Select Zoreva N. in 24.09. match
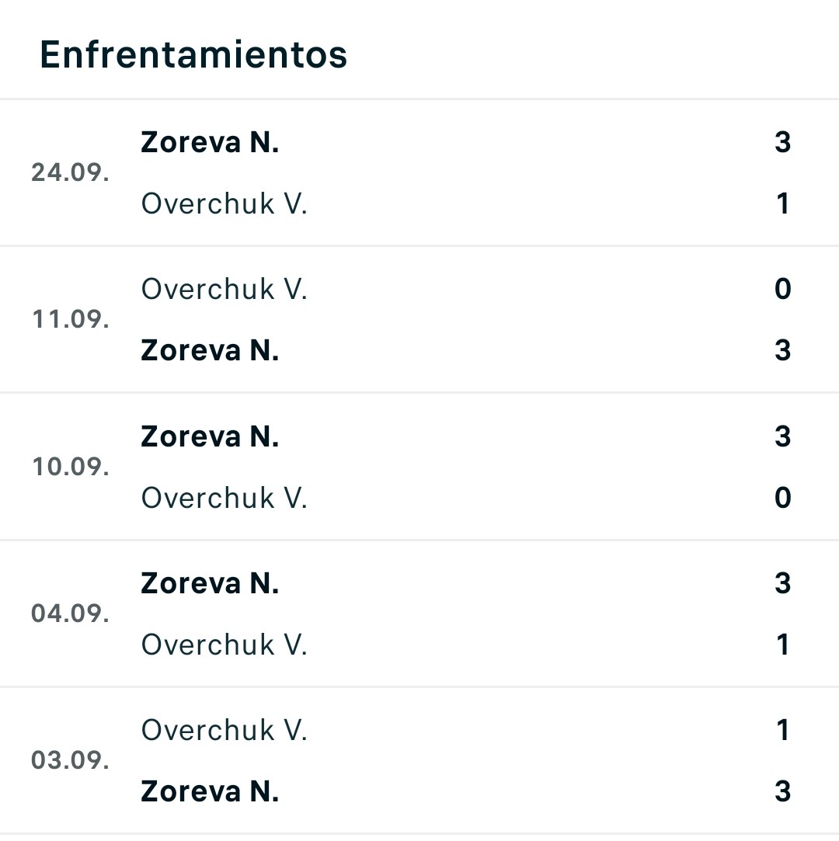This screenshot has width=839, height=841. click(210, 142)
